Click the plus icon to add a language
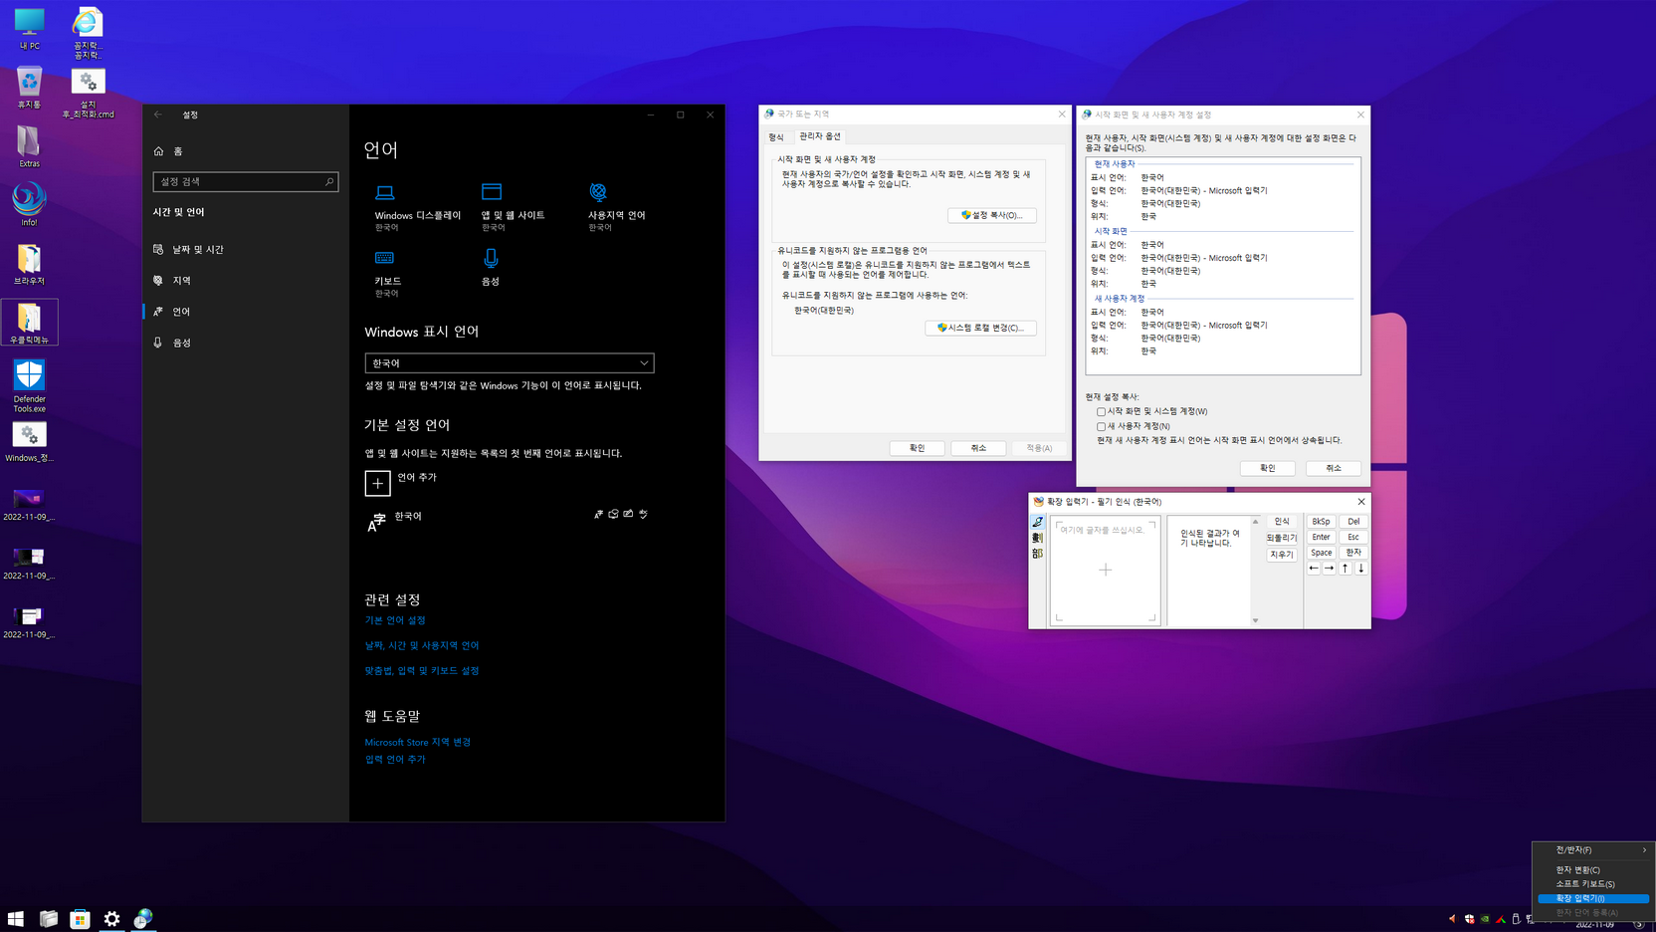This screenshot has height=932, width=1656. pos(377,483)
